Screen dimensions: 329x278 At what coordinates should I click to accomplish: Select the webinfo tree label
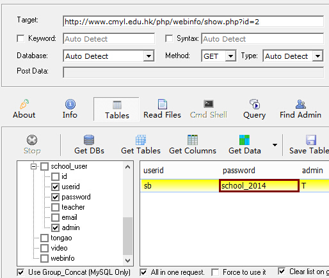(63, 258)
